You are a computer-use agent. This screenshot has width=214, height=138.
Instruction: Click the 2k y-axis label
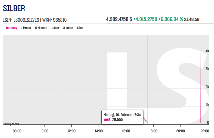[207, 87]
